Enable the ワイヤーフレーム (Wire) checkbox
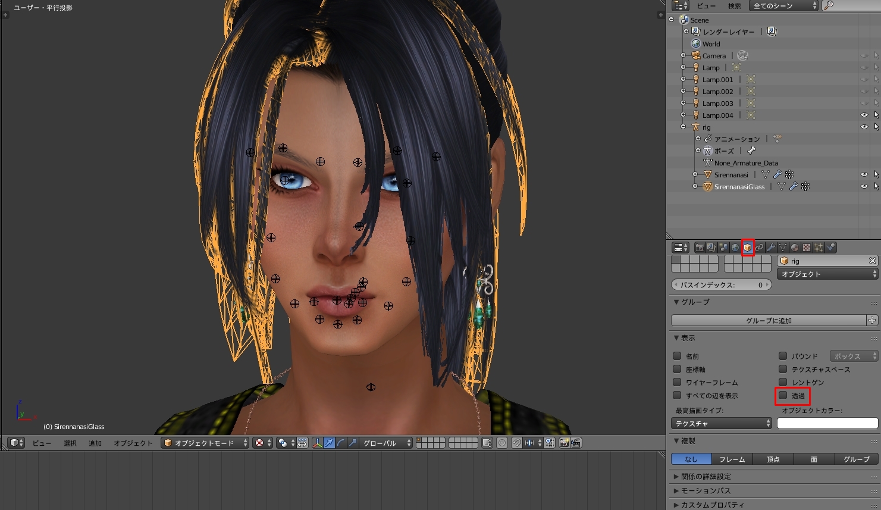This screenshot has width=881, height=510. (677, 382)
